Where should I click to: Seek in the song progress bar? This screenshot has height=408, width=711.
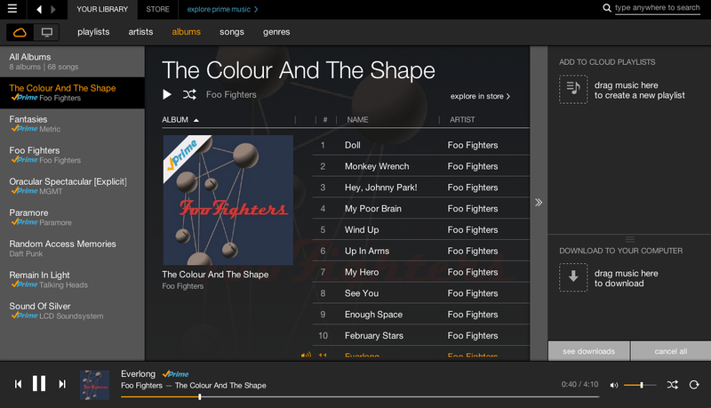click(360, 396)
